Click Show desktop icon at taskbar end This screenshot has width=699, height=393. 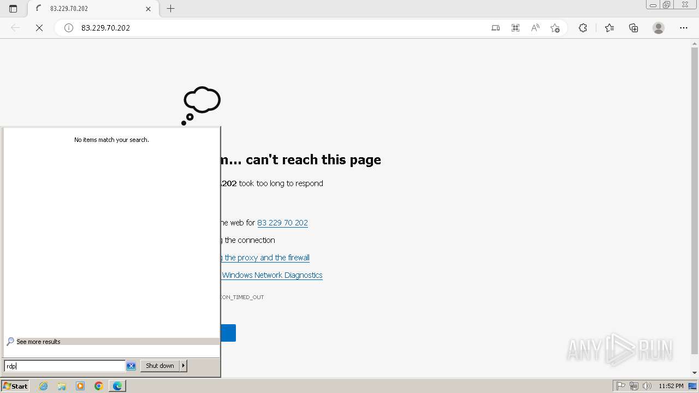[x=694, y=386]
